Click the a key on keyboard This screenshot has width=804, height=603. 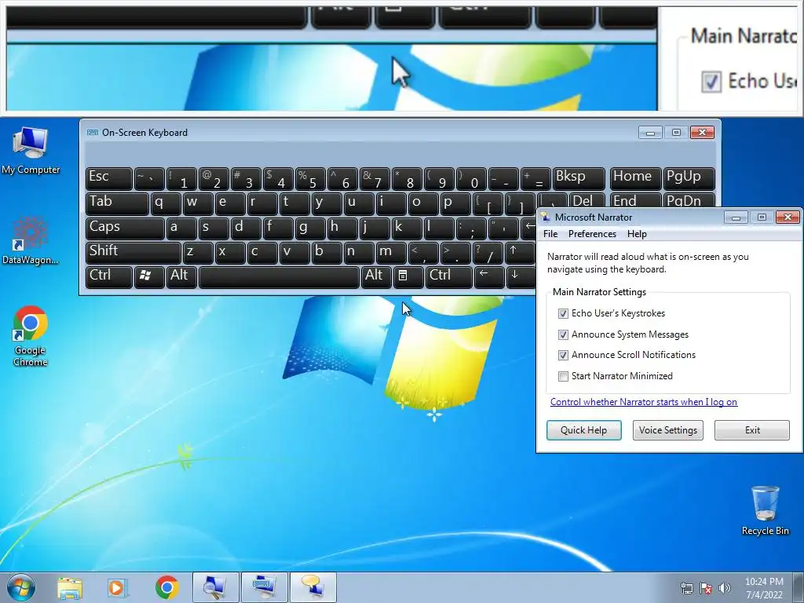(x=181, y=228)
